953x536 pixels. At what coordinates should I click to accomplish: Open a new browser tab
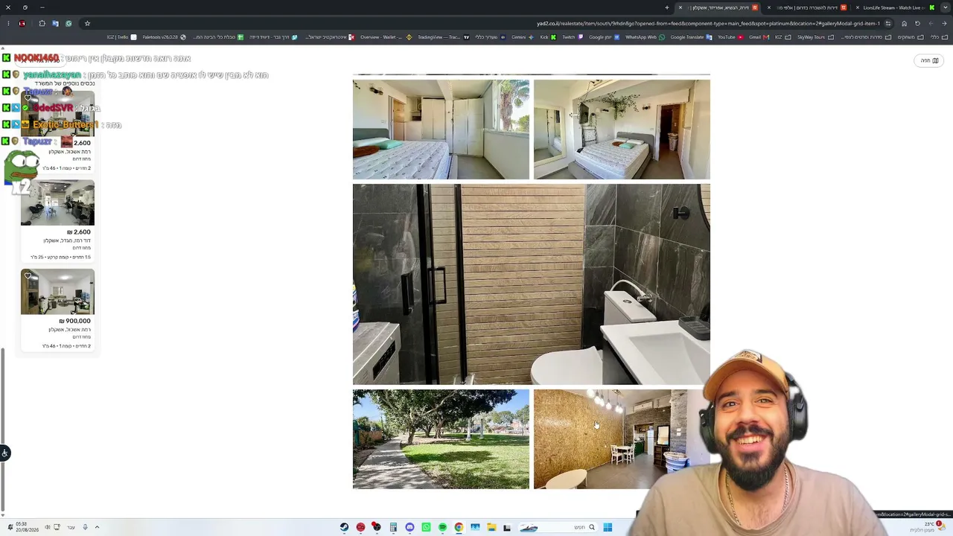coord(667,7)
